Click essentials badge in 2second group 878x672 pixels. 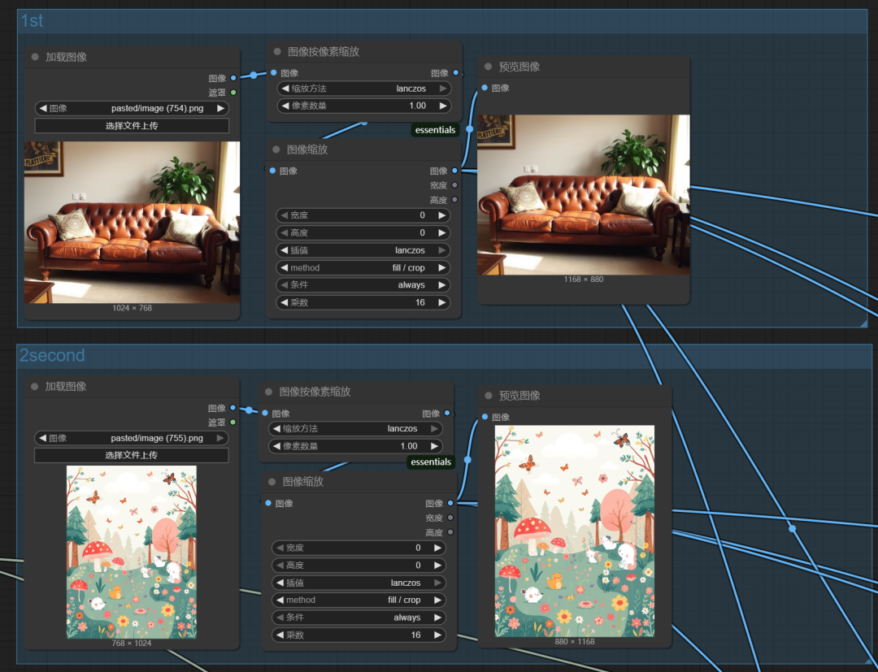431,462
